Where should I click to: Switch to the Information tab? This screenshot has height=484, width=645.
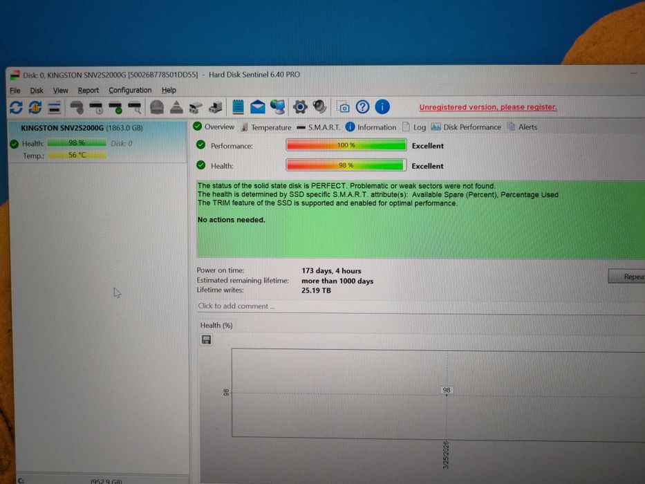point(371,127)
